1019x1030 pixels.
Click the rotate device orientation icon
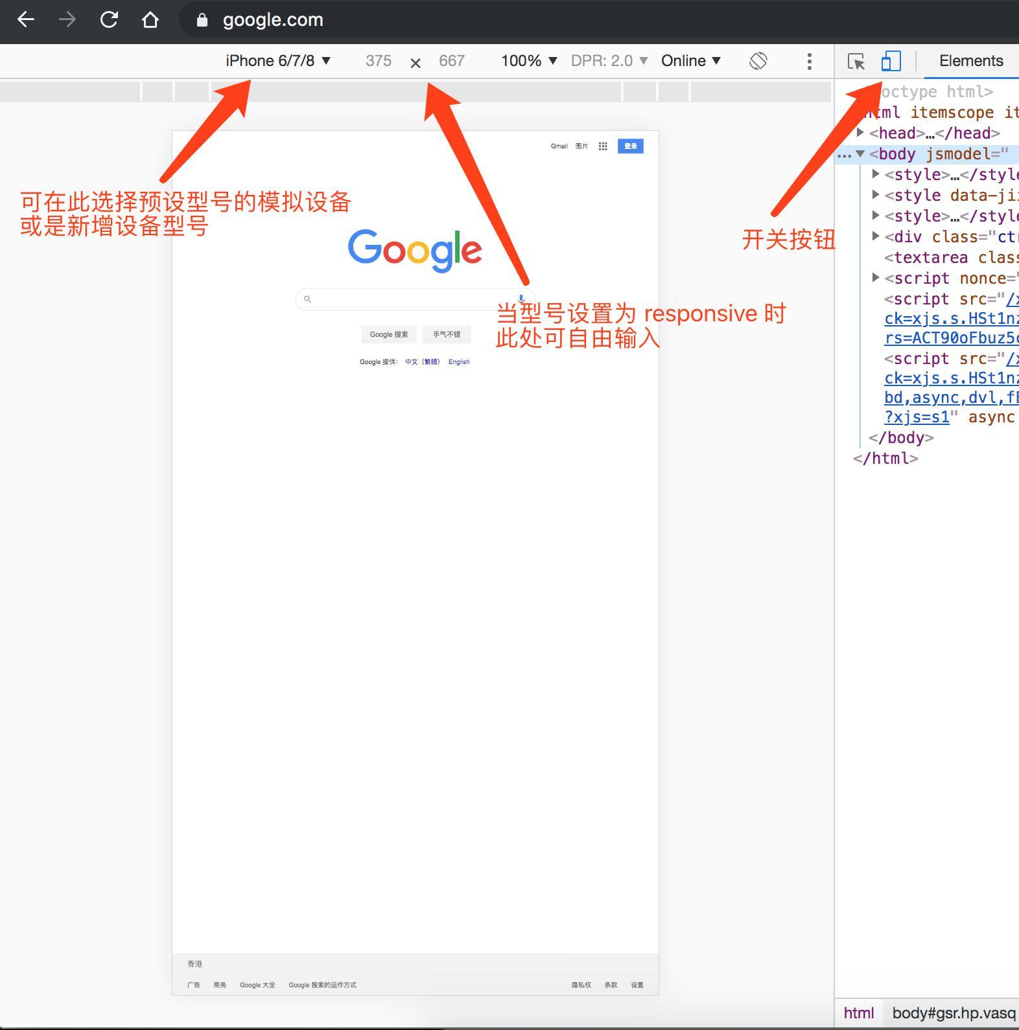click(x=758, y=61)
